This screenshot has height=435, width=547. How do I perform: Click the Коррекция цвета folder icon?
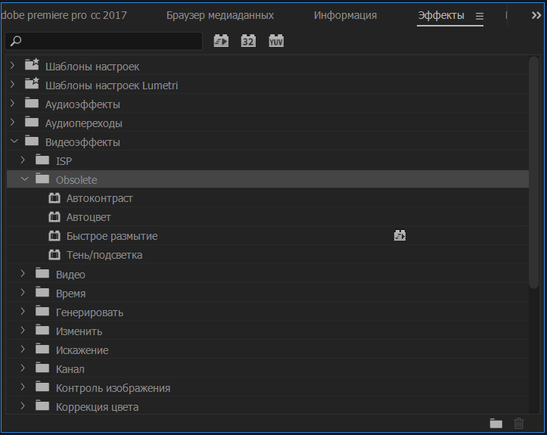pyautogui.click(x=42, y=405)
